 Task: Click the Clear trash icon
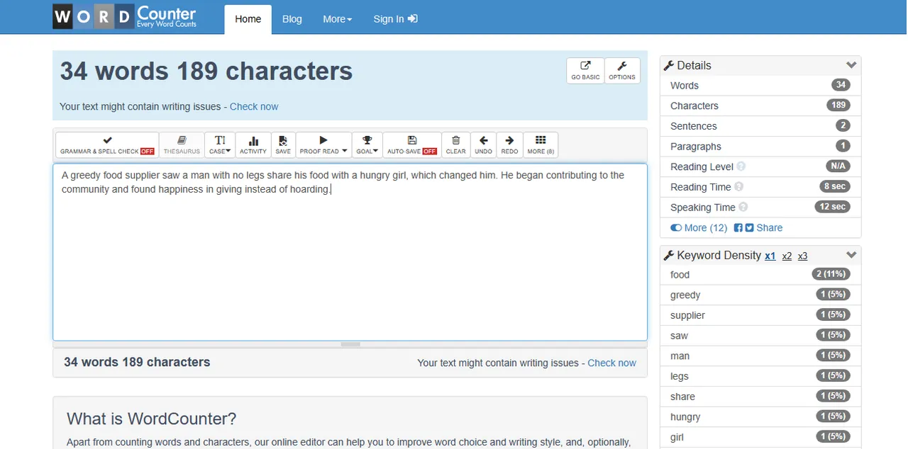[x=456, y=144]
